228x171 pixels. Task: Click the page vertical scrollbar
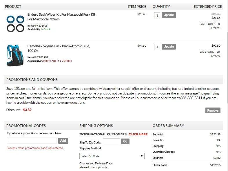(227, 67)
